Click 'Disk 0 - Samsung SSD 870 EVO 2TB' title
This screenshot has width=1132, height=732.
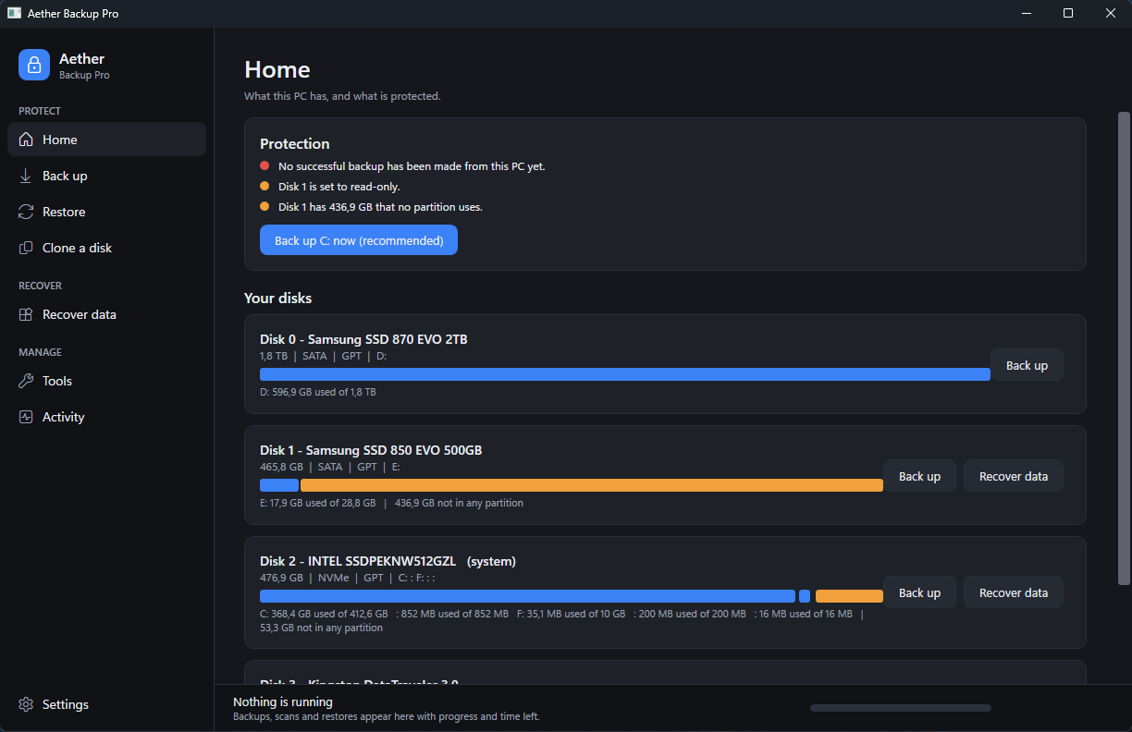pos(363,339)
